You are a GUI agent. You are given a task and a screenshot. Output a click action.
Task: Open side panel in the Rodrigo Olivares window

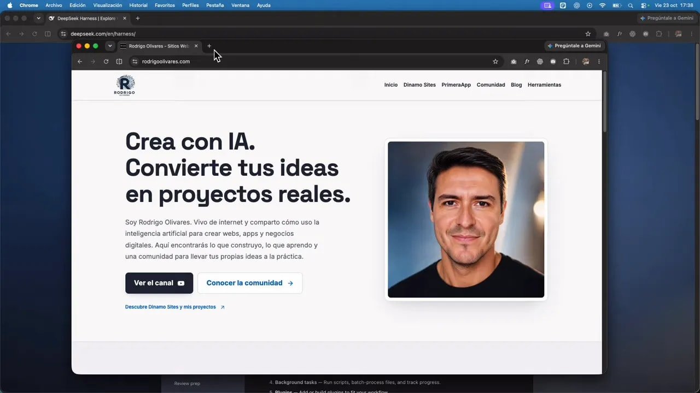pos(119,62)
